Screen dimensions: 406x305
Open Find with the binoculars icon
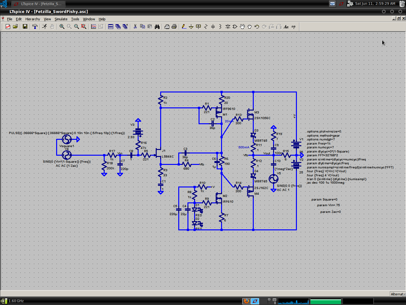point(157,27)
